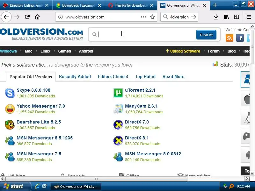Open the browser home page icon
Screen dimensions: 255x191
pos(37,17)
